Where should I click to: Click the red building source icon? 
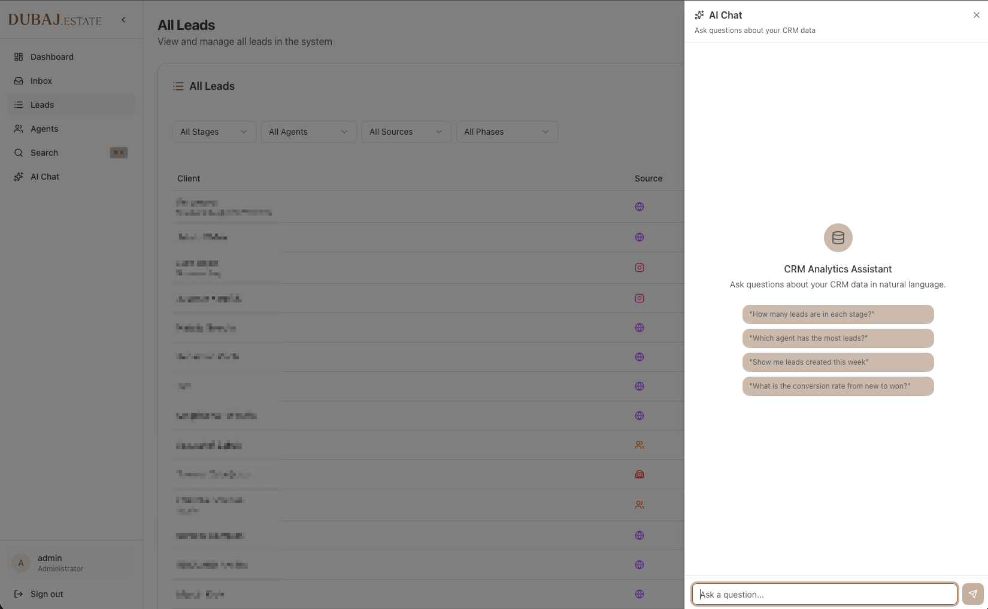pos(640,474)
